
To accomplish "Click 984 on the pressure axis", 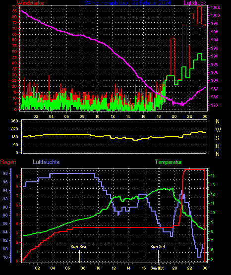I will point(215,80).
